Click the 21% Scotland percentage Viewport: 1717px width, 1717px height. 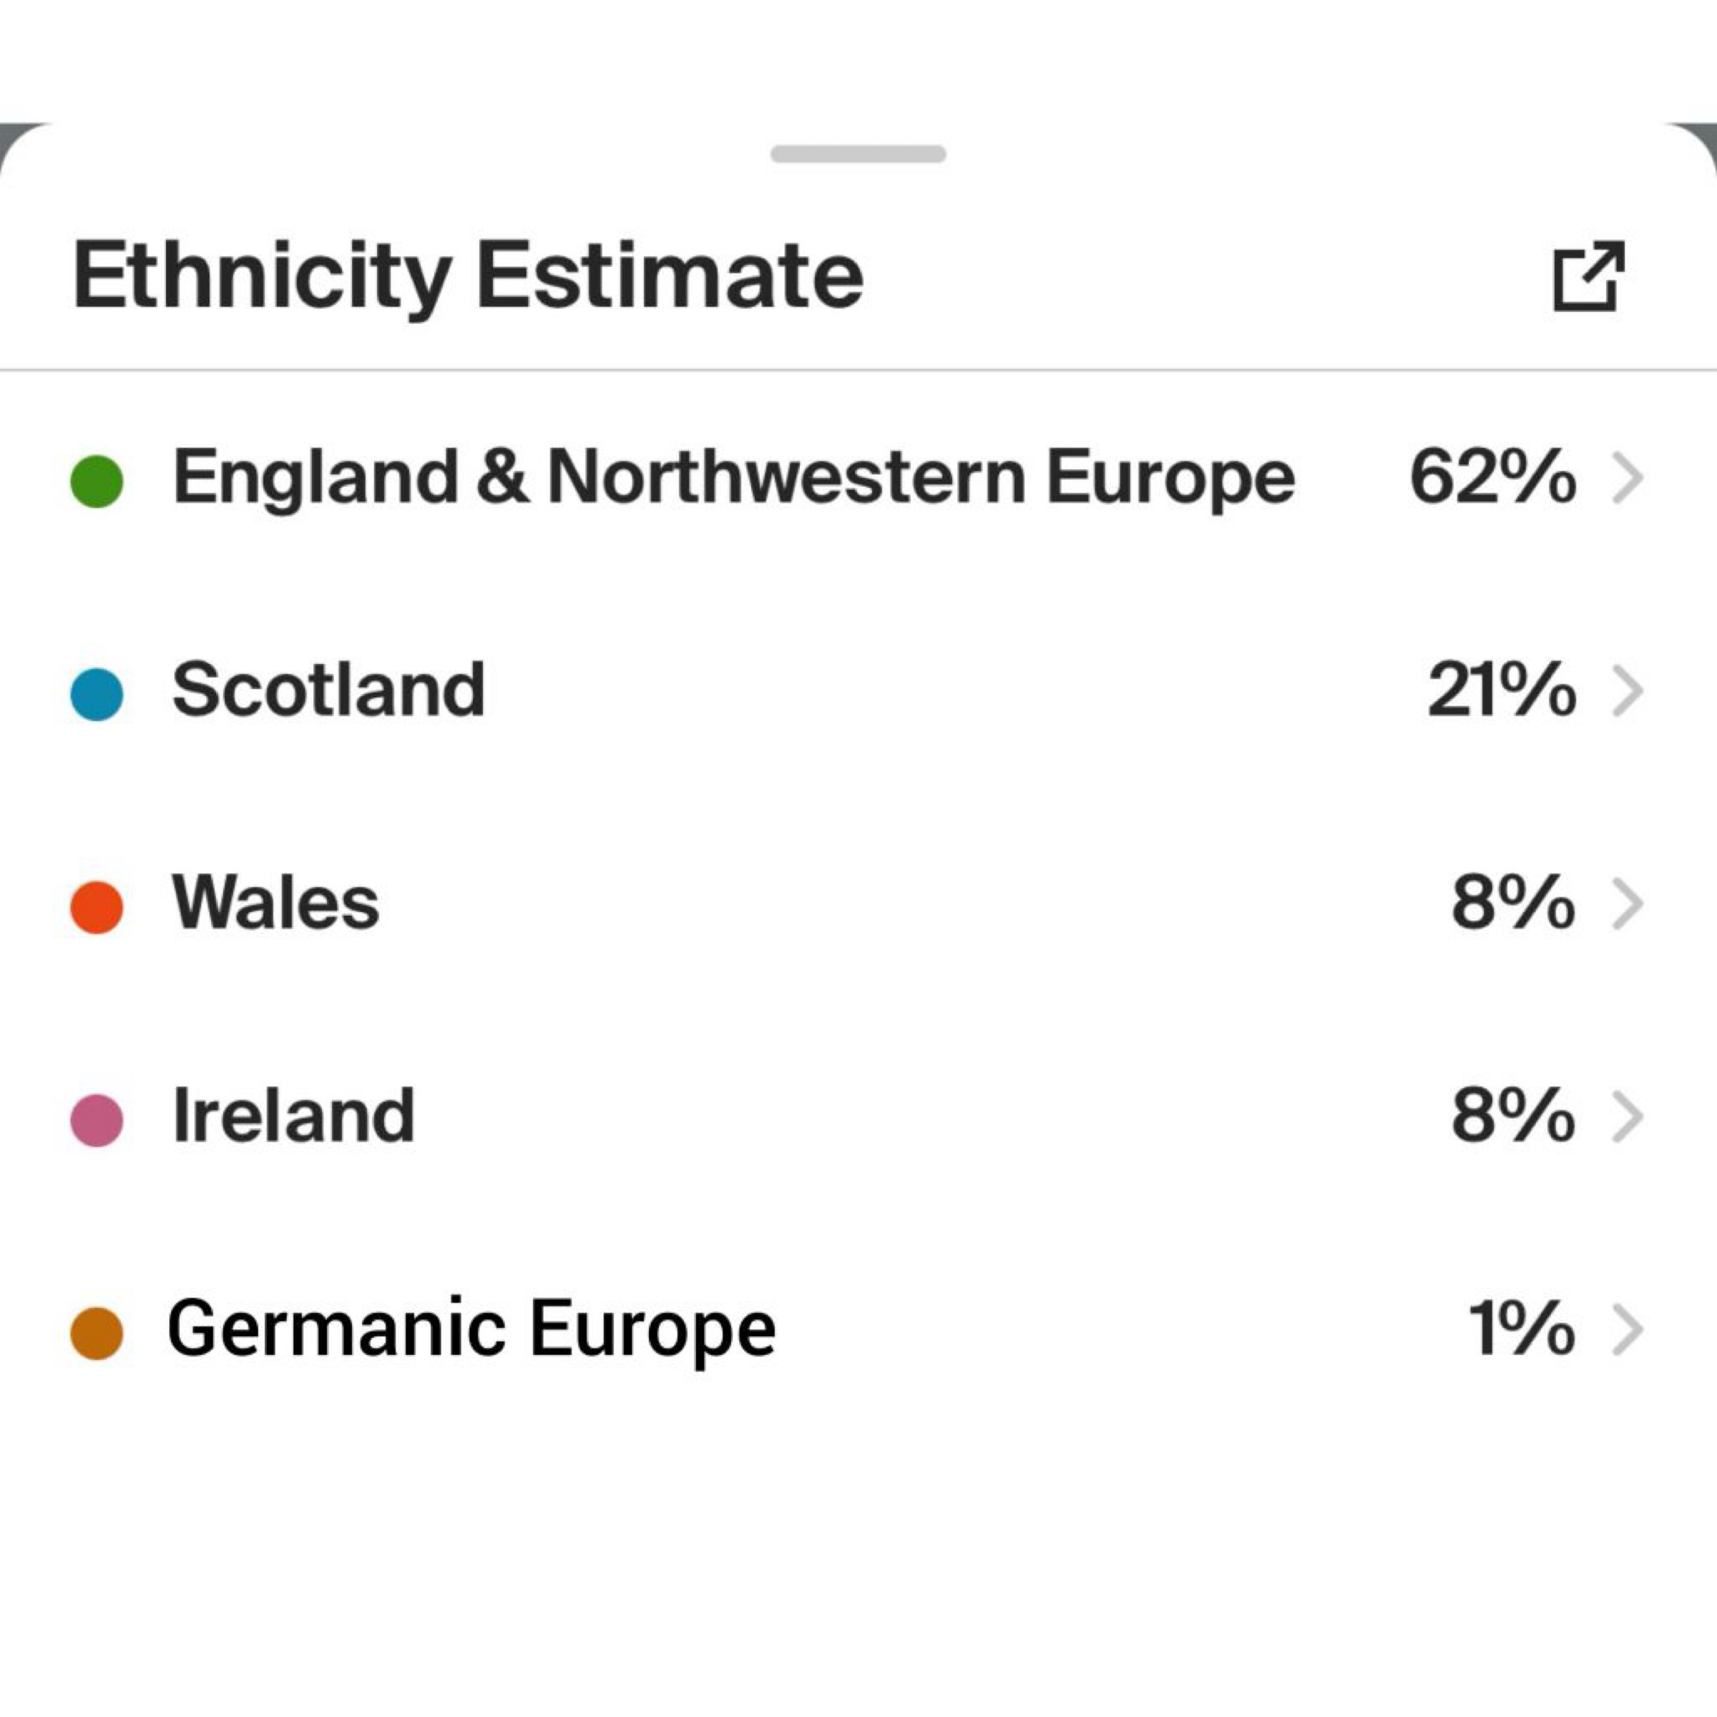click(x=1501, y=690)
